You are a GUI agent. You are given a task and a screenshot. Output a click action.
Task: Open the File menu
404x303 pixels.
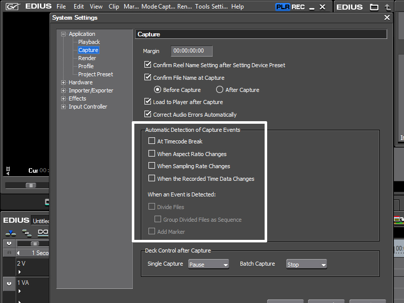(x=61, y=7)
